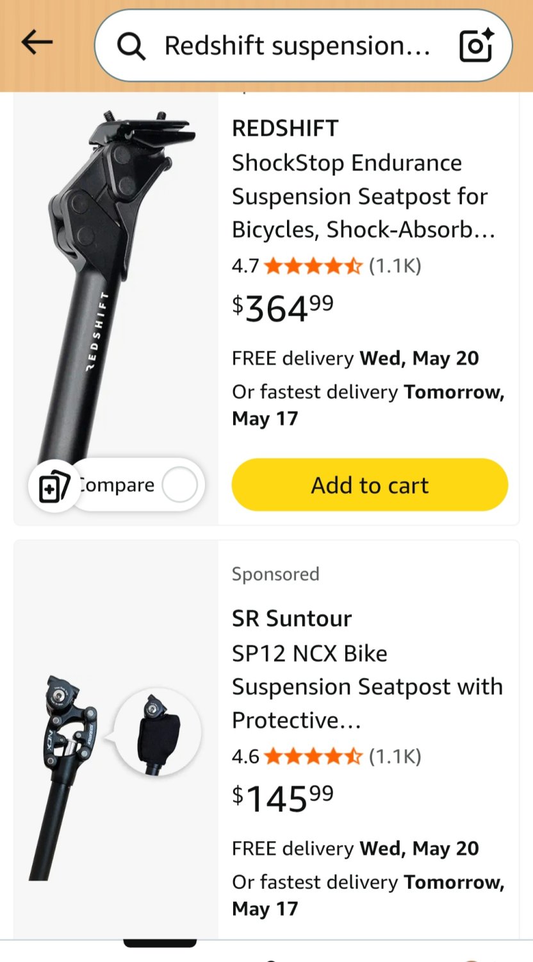The width and height of the screenshot is (533, 962).
Task: Tap the $145.99 price
Action: pyautogui.click(x=283, y=798)
